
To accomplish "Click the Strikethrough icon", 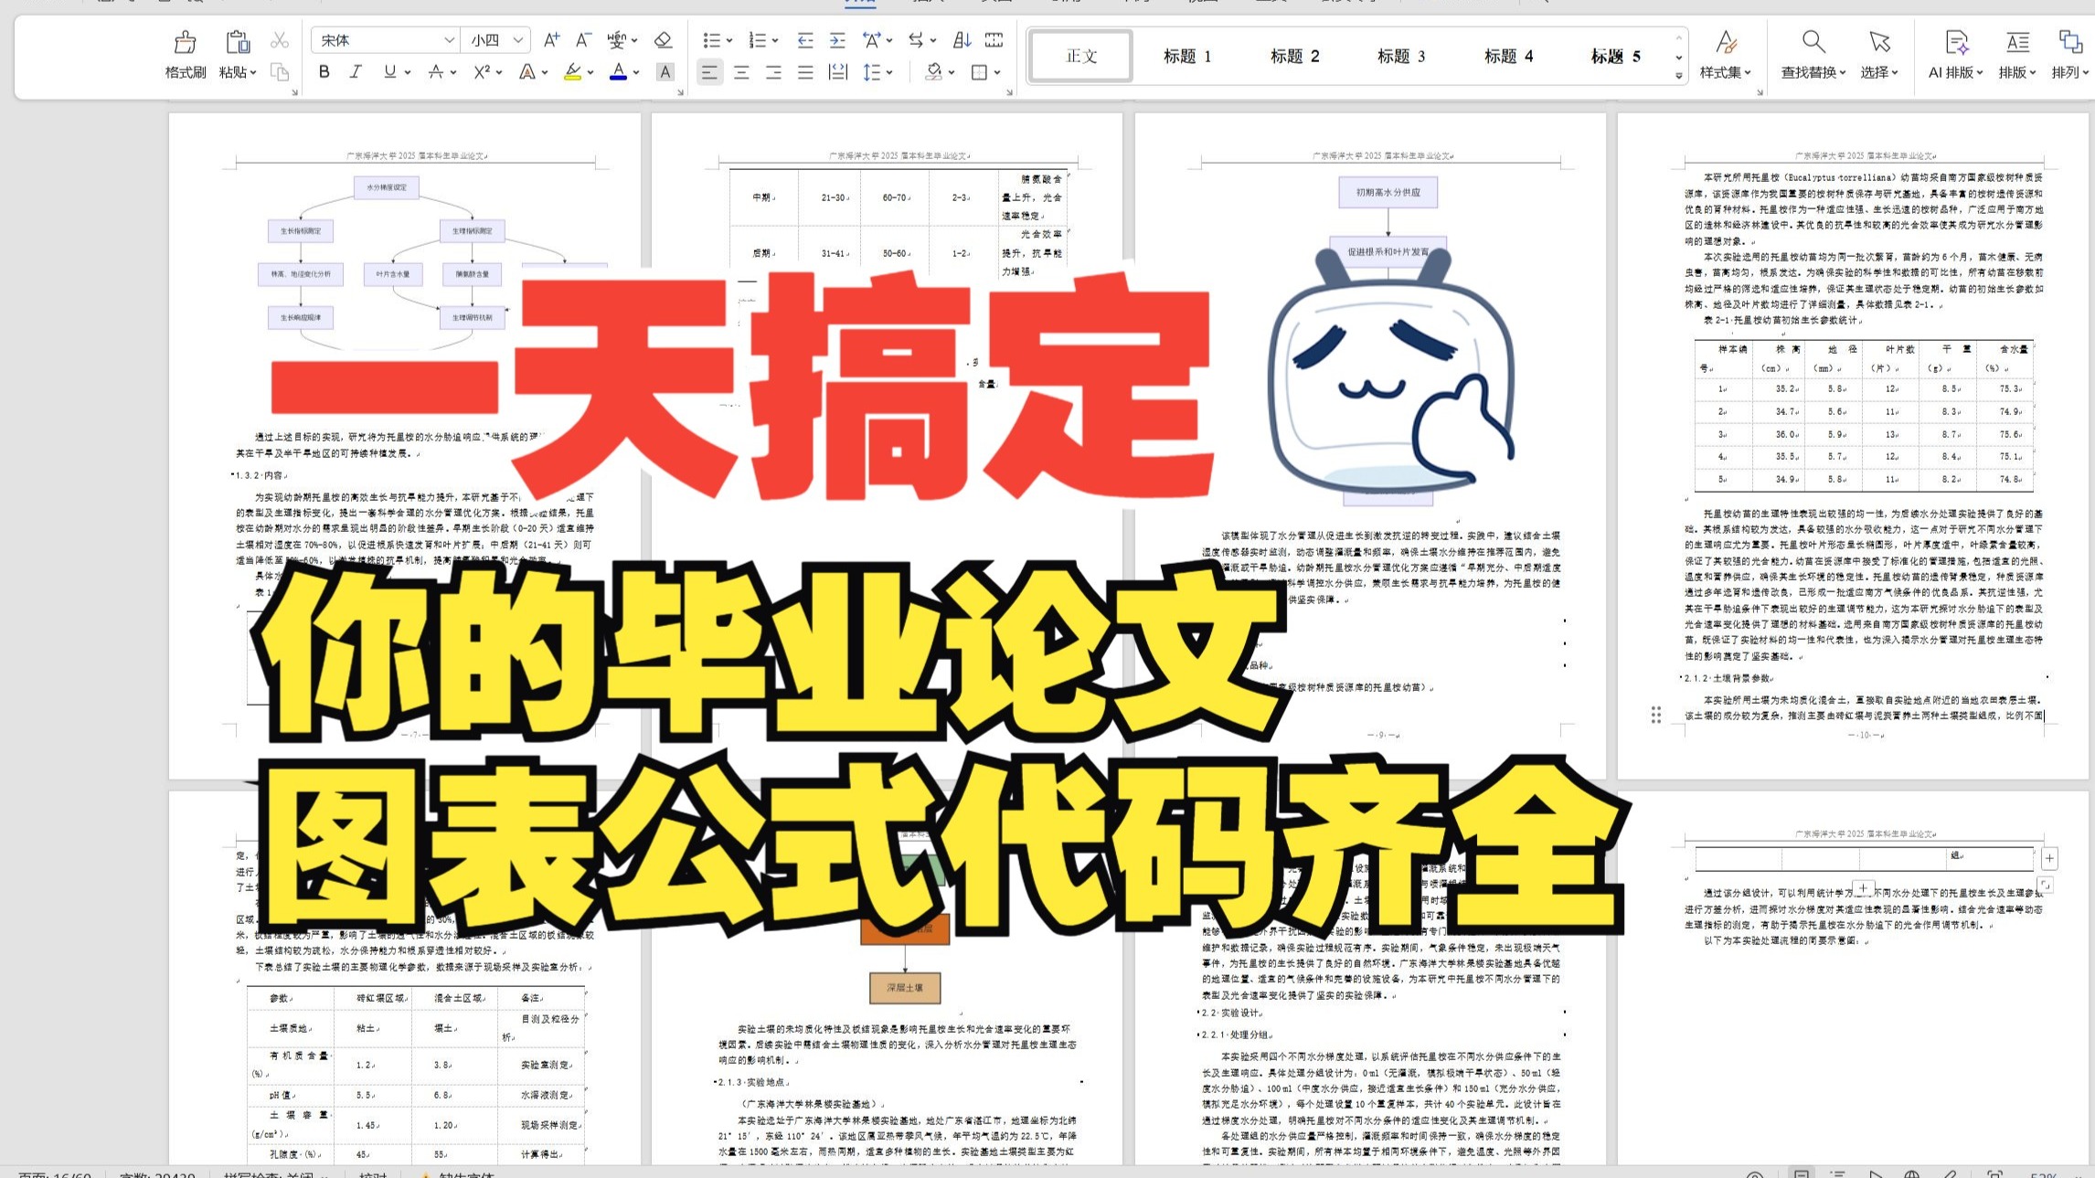I will tap(436, 72).
